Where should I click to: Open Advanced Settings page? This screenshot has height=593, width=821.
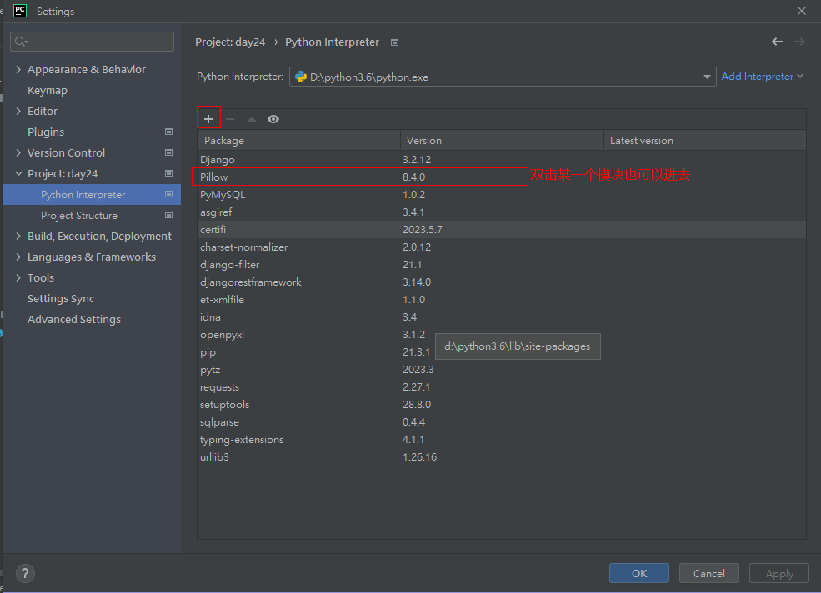click(74, 319)
